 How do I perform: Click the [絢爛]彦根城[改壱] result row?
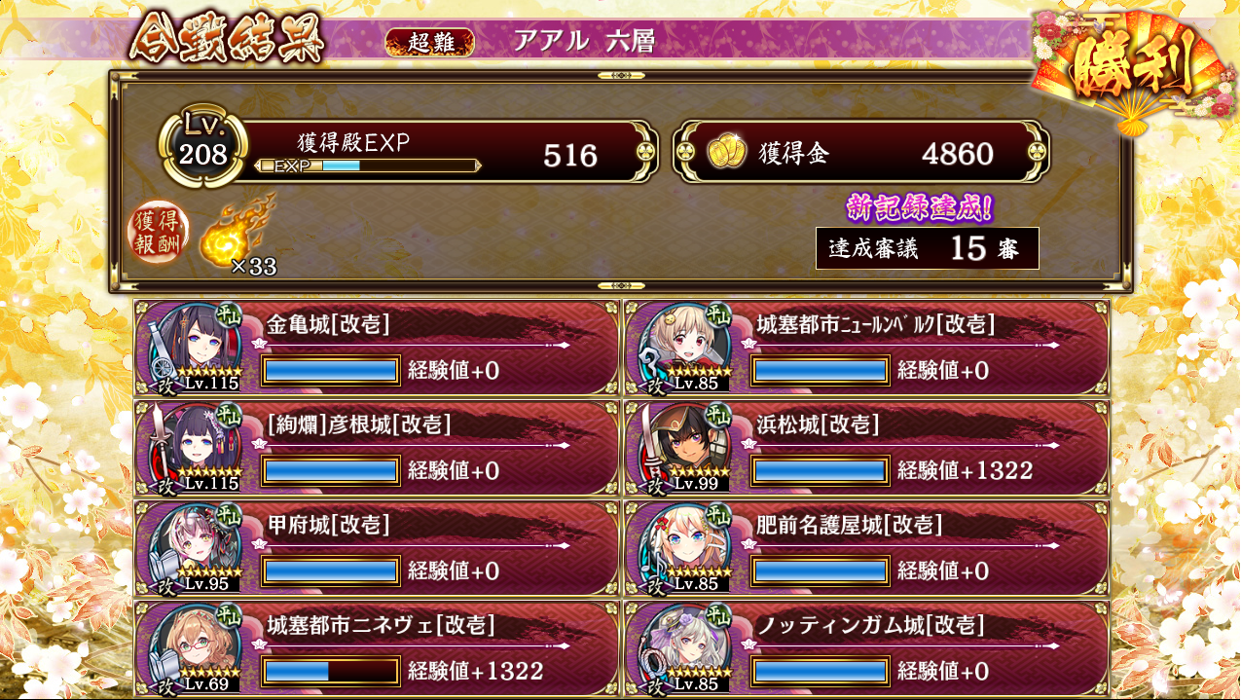378,448
